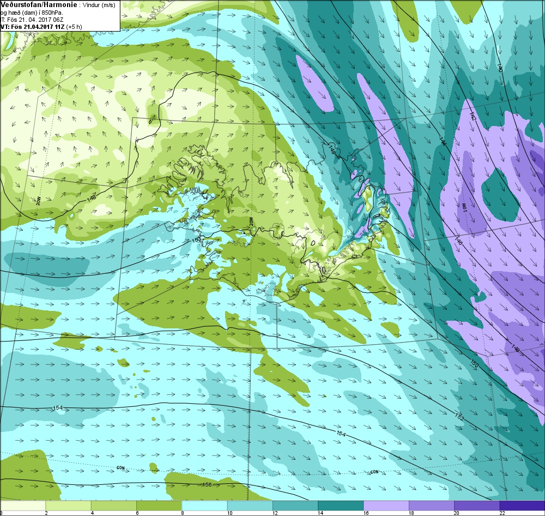Select the 14–16 m/s dark teal legend swatch

(x=341, y=505)
